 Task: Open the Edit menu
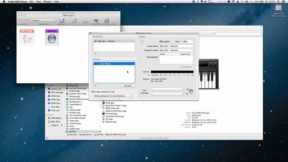click(31, 1)
